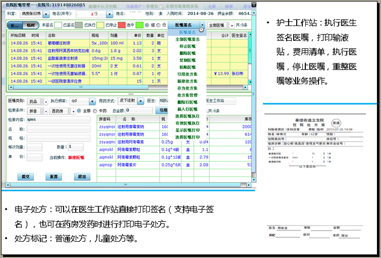The width and height of the screenshot is (381, 258).
Task: Choose 选择医嘱打印 from the menu
Action: pos(187,137)
